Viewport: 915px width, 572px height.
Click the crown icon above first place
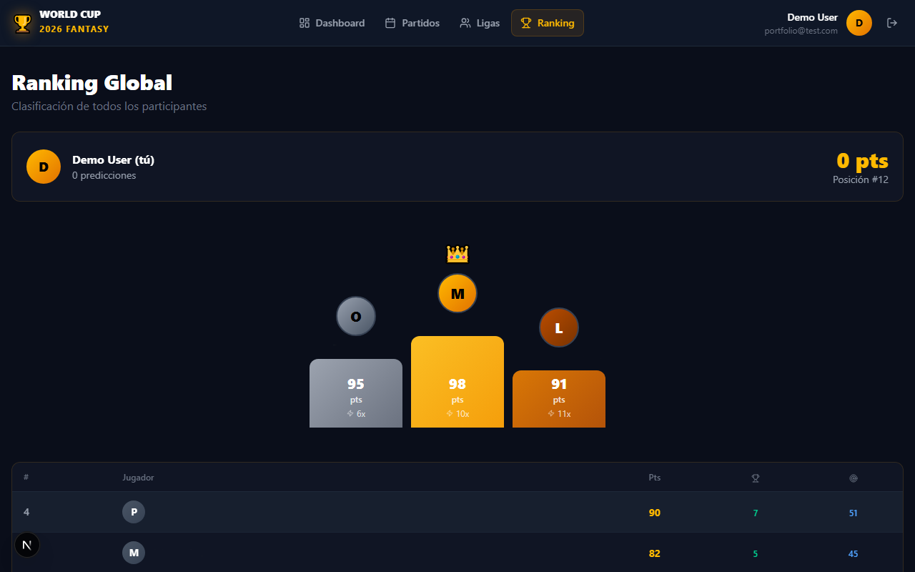coord(457,253)
